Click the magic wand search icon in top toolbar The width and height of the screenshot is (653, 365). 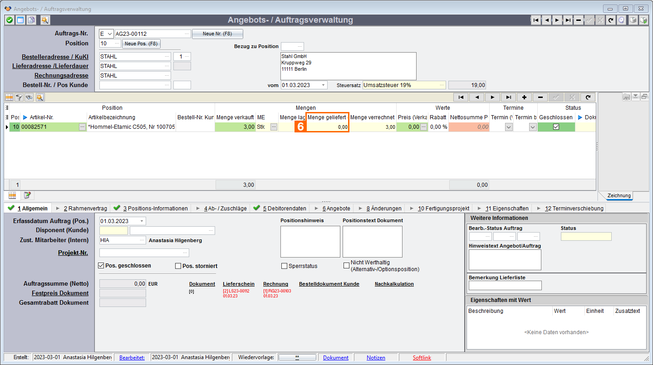coord(45,20)
